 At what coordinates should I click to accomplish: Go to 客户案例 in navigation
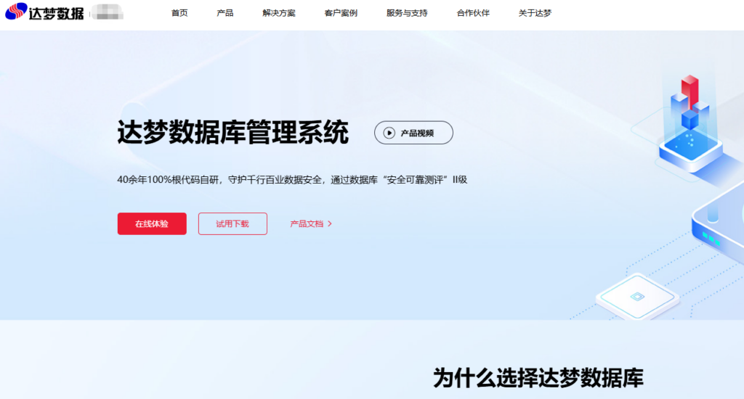click(x=341, y=13)
